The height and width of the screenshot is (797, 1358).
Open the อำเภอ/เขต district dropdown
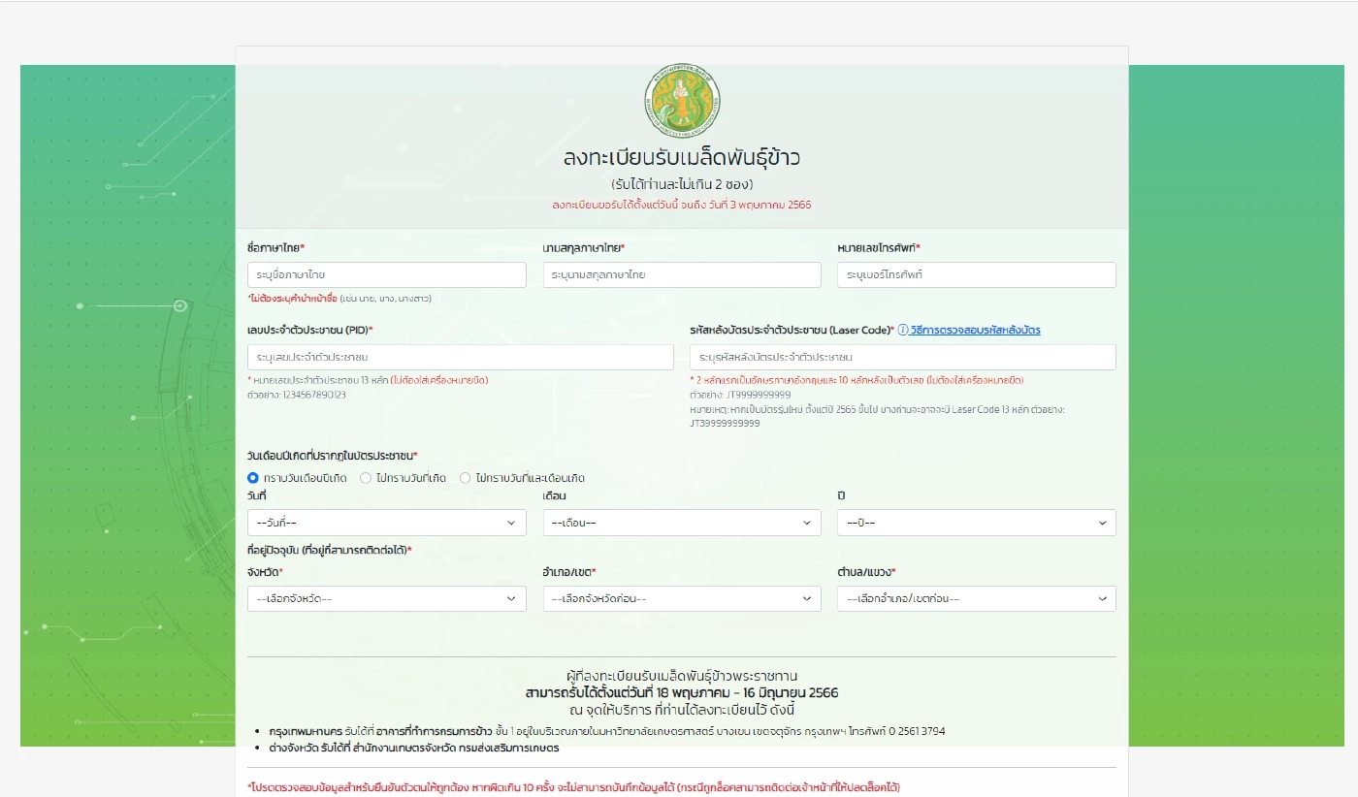coord(681,598)
